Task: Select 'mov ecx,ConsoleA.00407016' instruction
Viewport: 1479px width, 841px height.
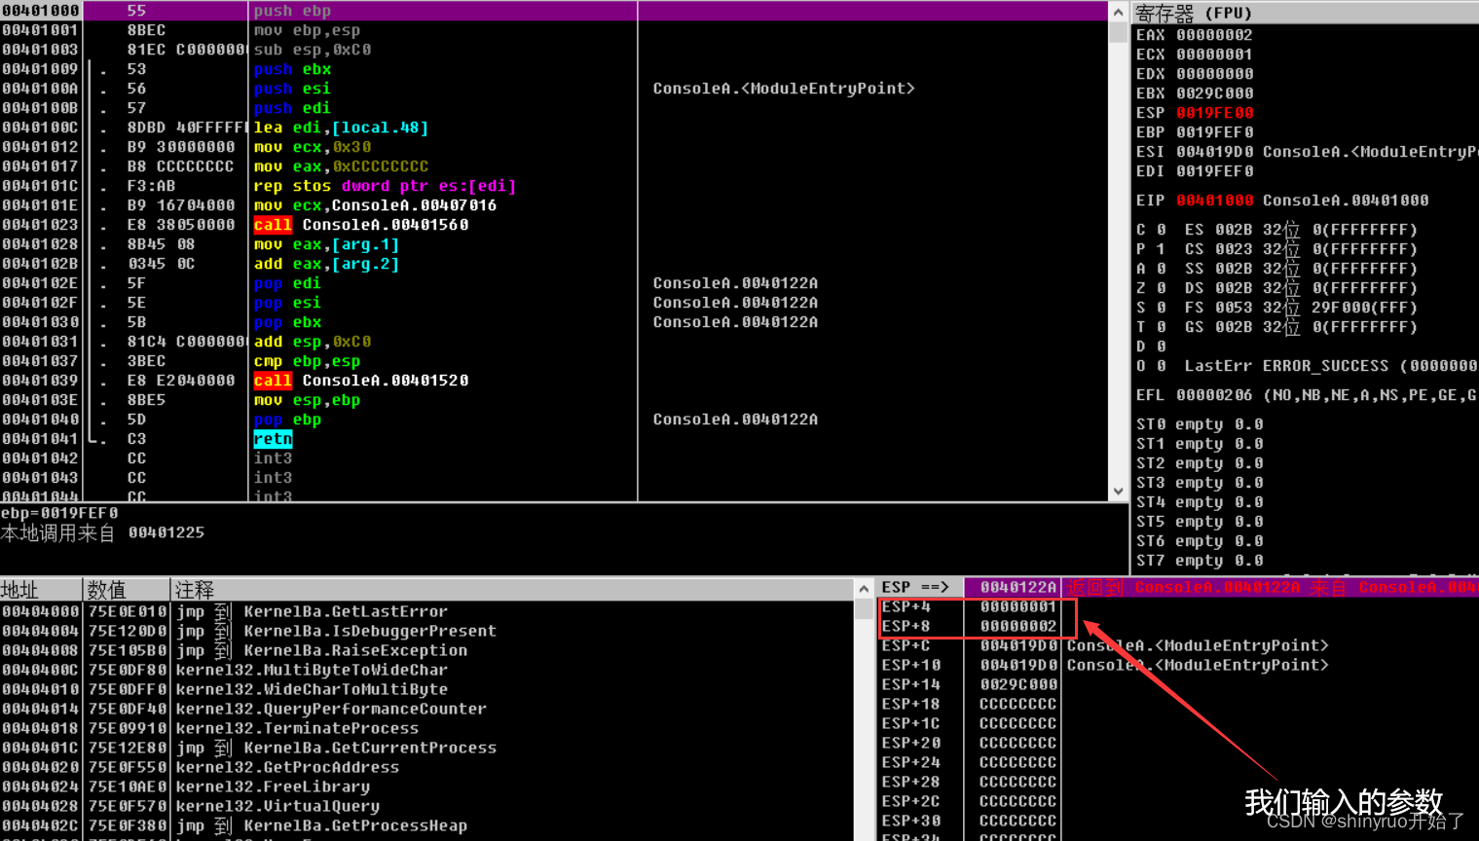Action: coord(375,205)
